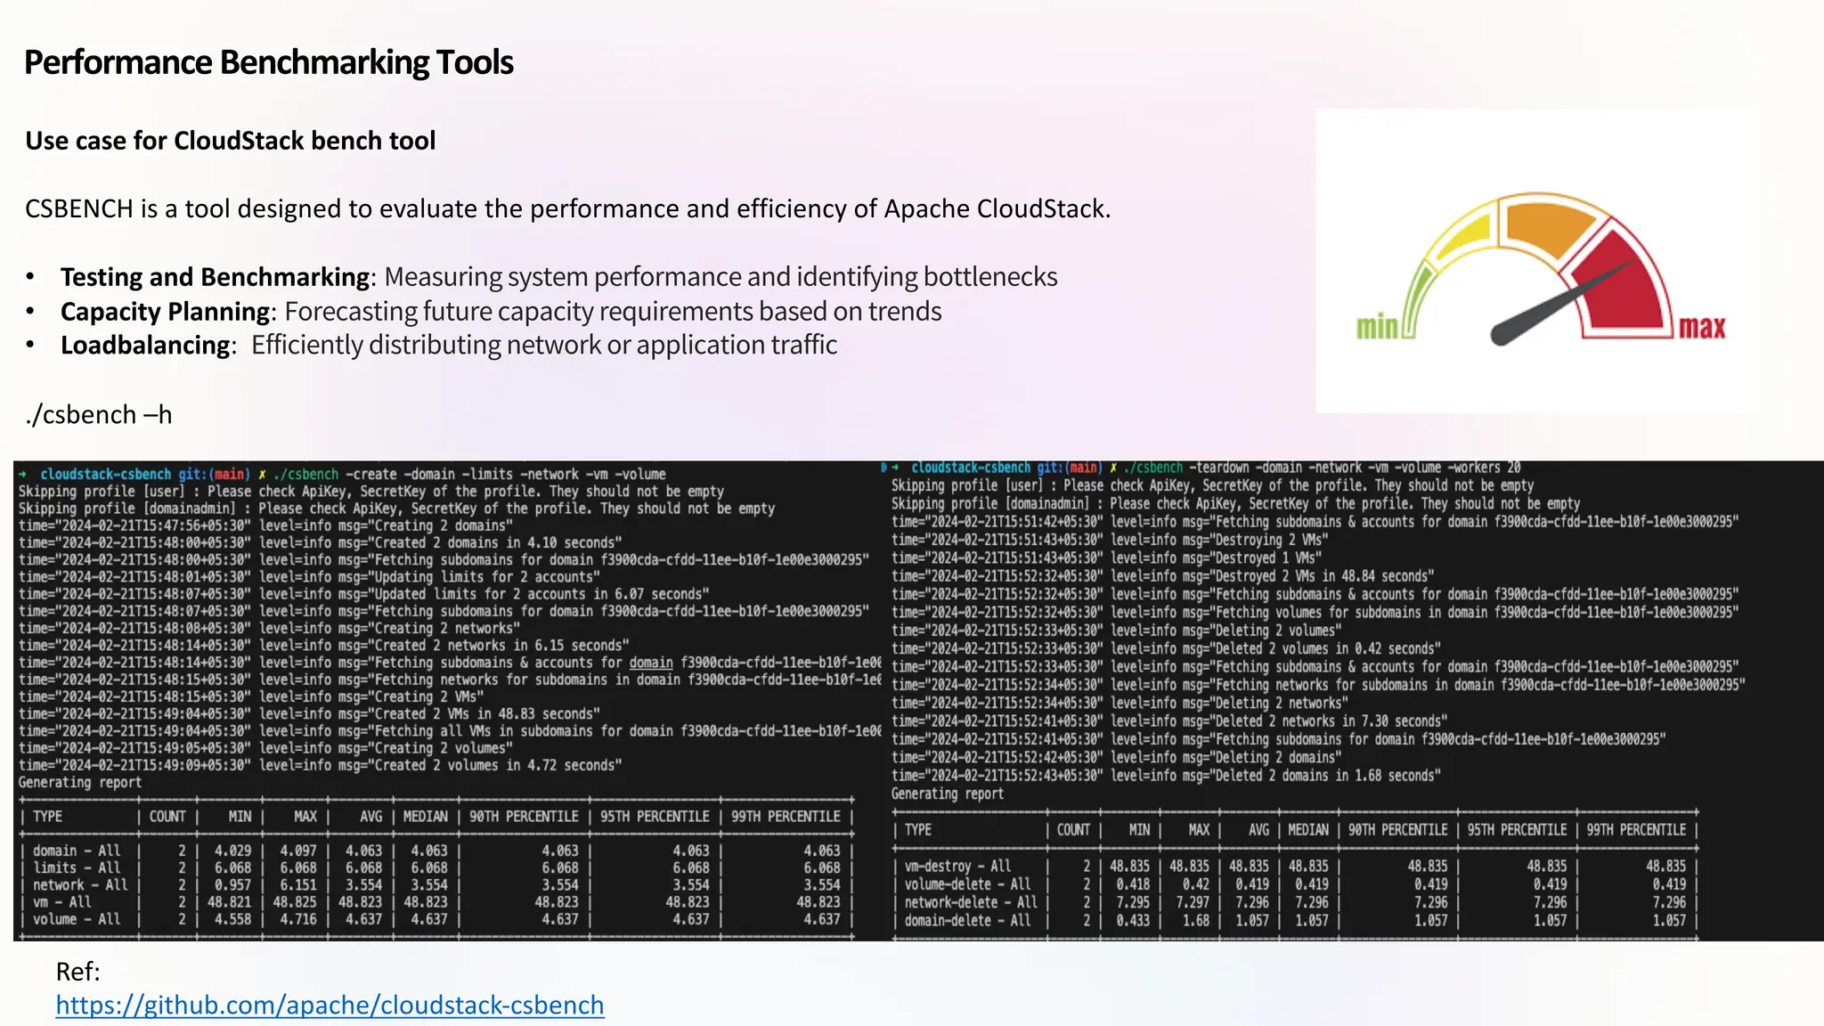The width and height of the screenshot is (1824, 1026).
Task: Click the 'Capacity Planning' bullet label
Action: tap(166, 312)
